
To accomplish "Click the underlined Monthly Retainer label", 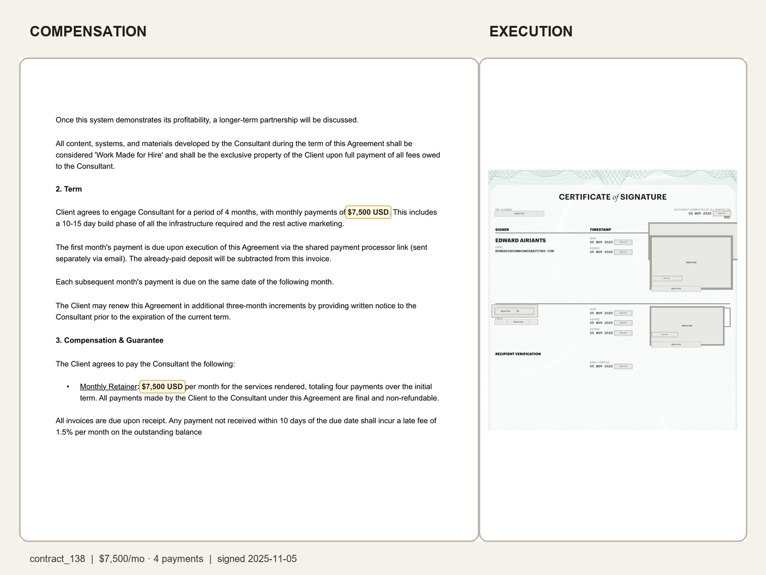I will tap(109, 387).
